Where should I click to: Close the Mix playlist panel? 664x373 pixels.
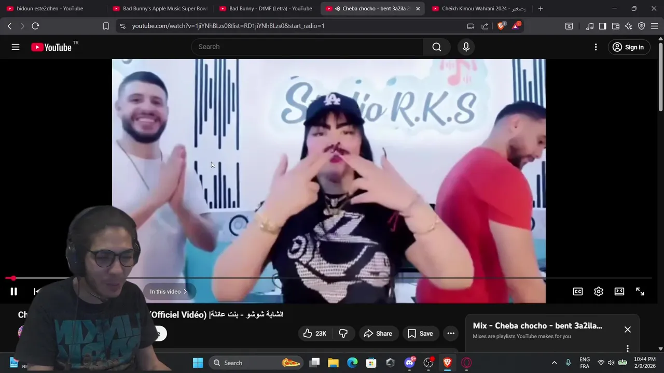[628, 329]
